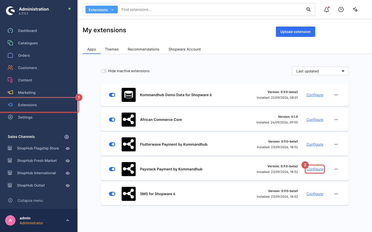View ShopHub Fresh Market storefront eye icon
This screenshot has width=372, height=232.
(68, 161)
